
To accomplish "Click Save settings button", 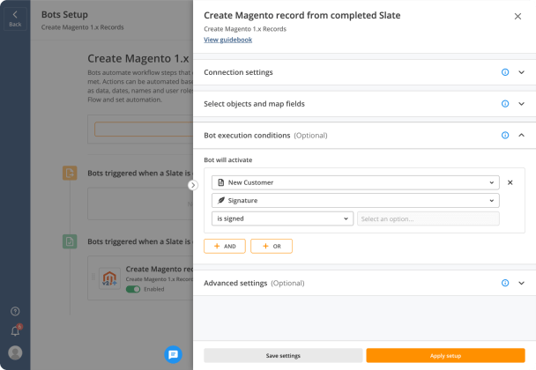I will (x=283, y=356).
